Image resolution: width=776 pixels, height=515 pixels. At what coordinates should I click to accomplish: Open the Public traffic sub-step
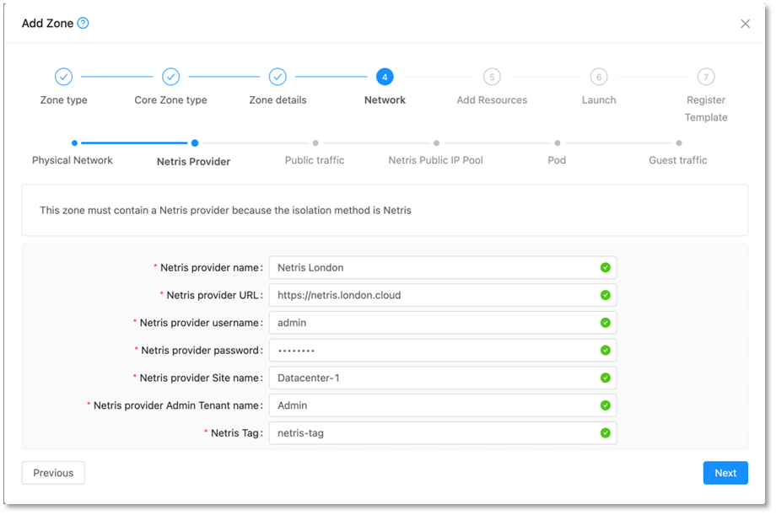click(x=315, y=159)
